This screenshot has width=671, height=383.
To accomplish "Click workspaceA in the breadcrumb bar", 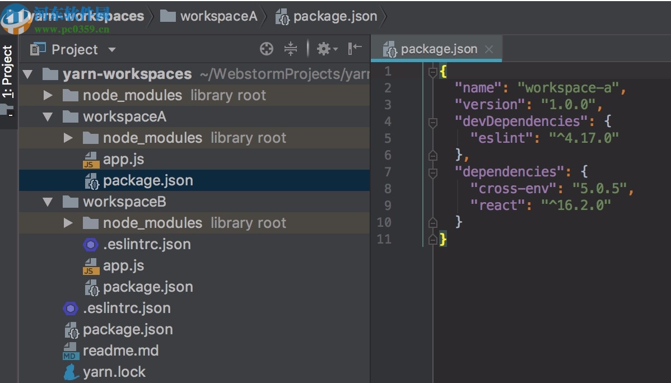I will pyautogui.click(x=218, y=16).
